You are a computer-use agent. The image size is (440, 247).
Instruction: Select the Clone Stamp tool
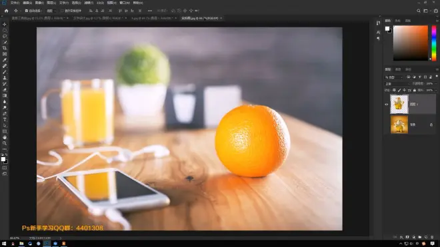click(x=5, y=78)
